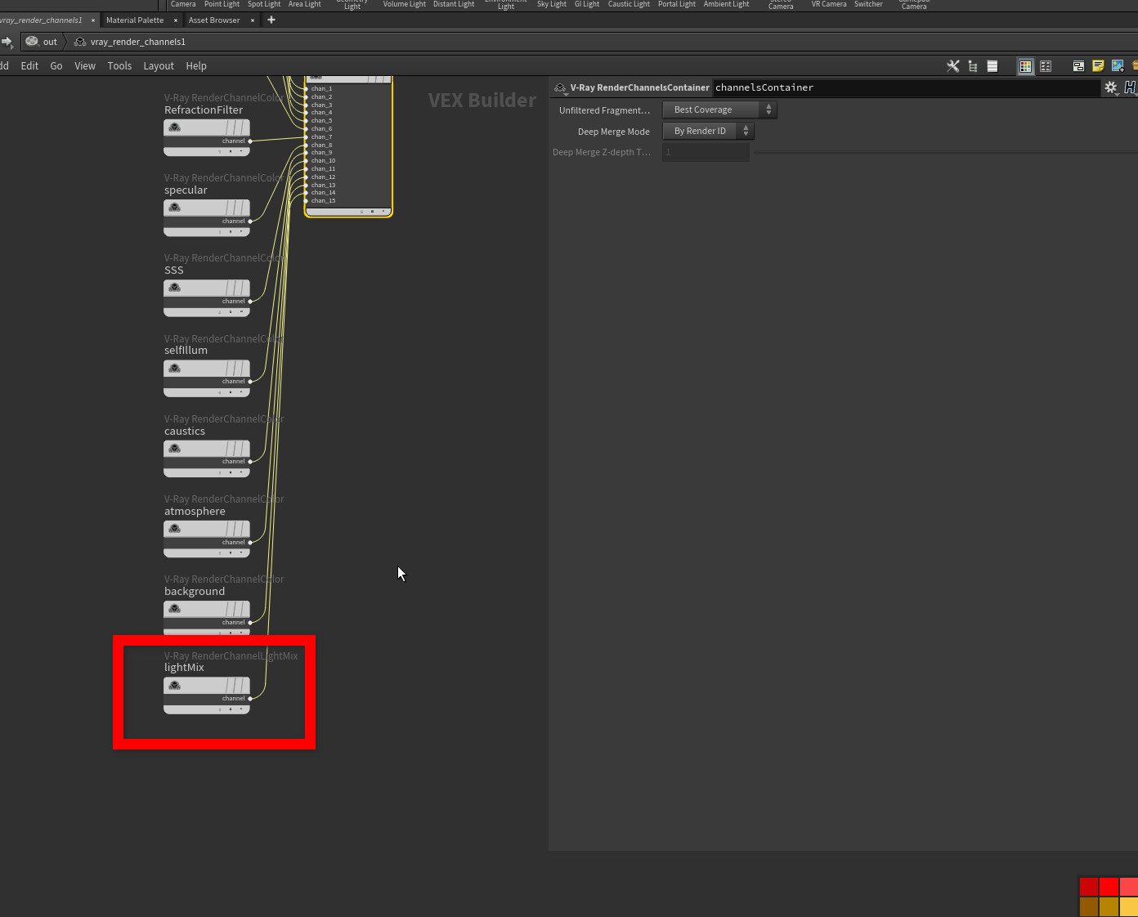1138x917 pixels.
Task: Open the Help menu
Action: (x=196, y=66)
